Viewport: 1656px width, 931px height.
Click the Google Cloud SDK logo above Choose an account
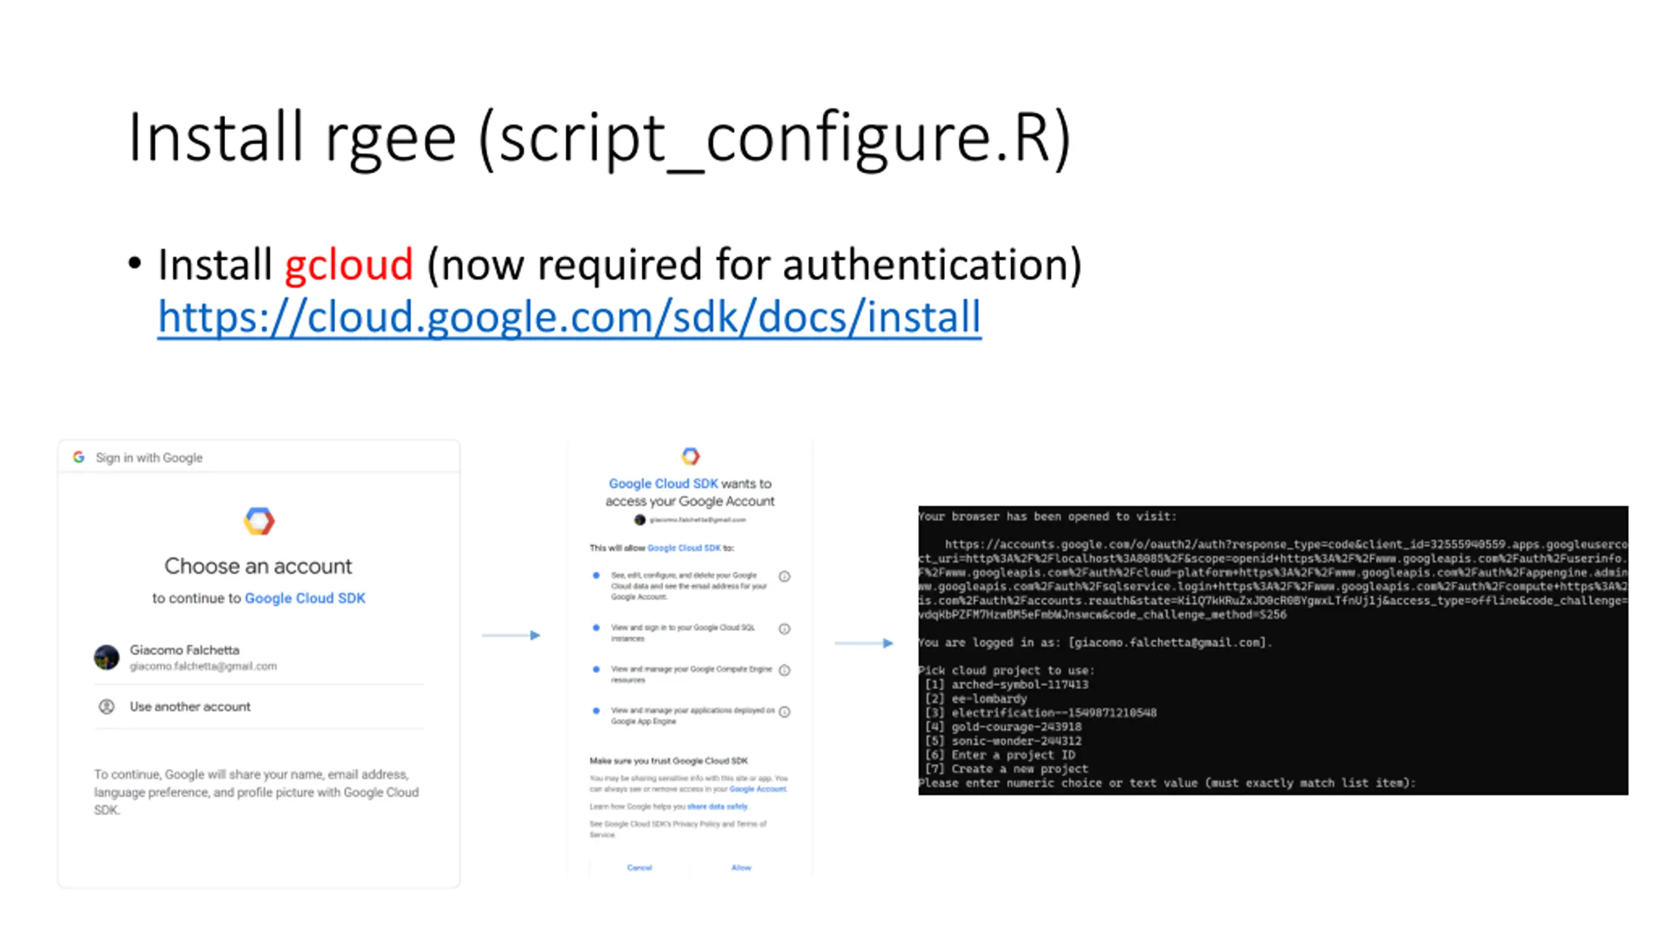pyautogui.click(x=259, y=521)
